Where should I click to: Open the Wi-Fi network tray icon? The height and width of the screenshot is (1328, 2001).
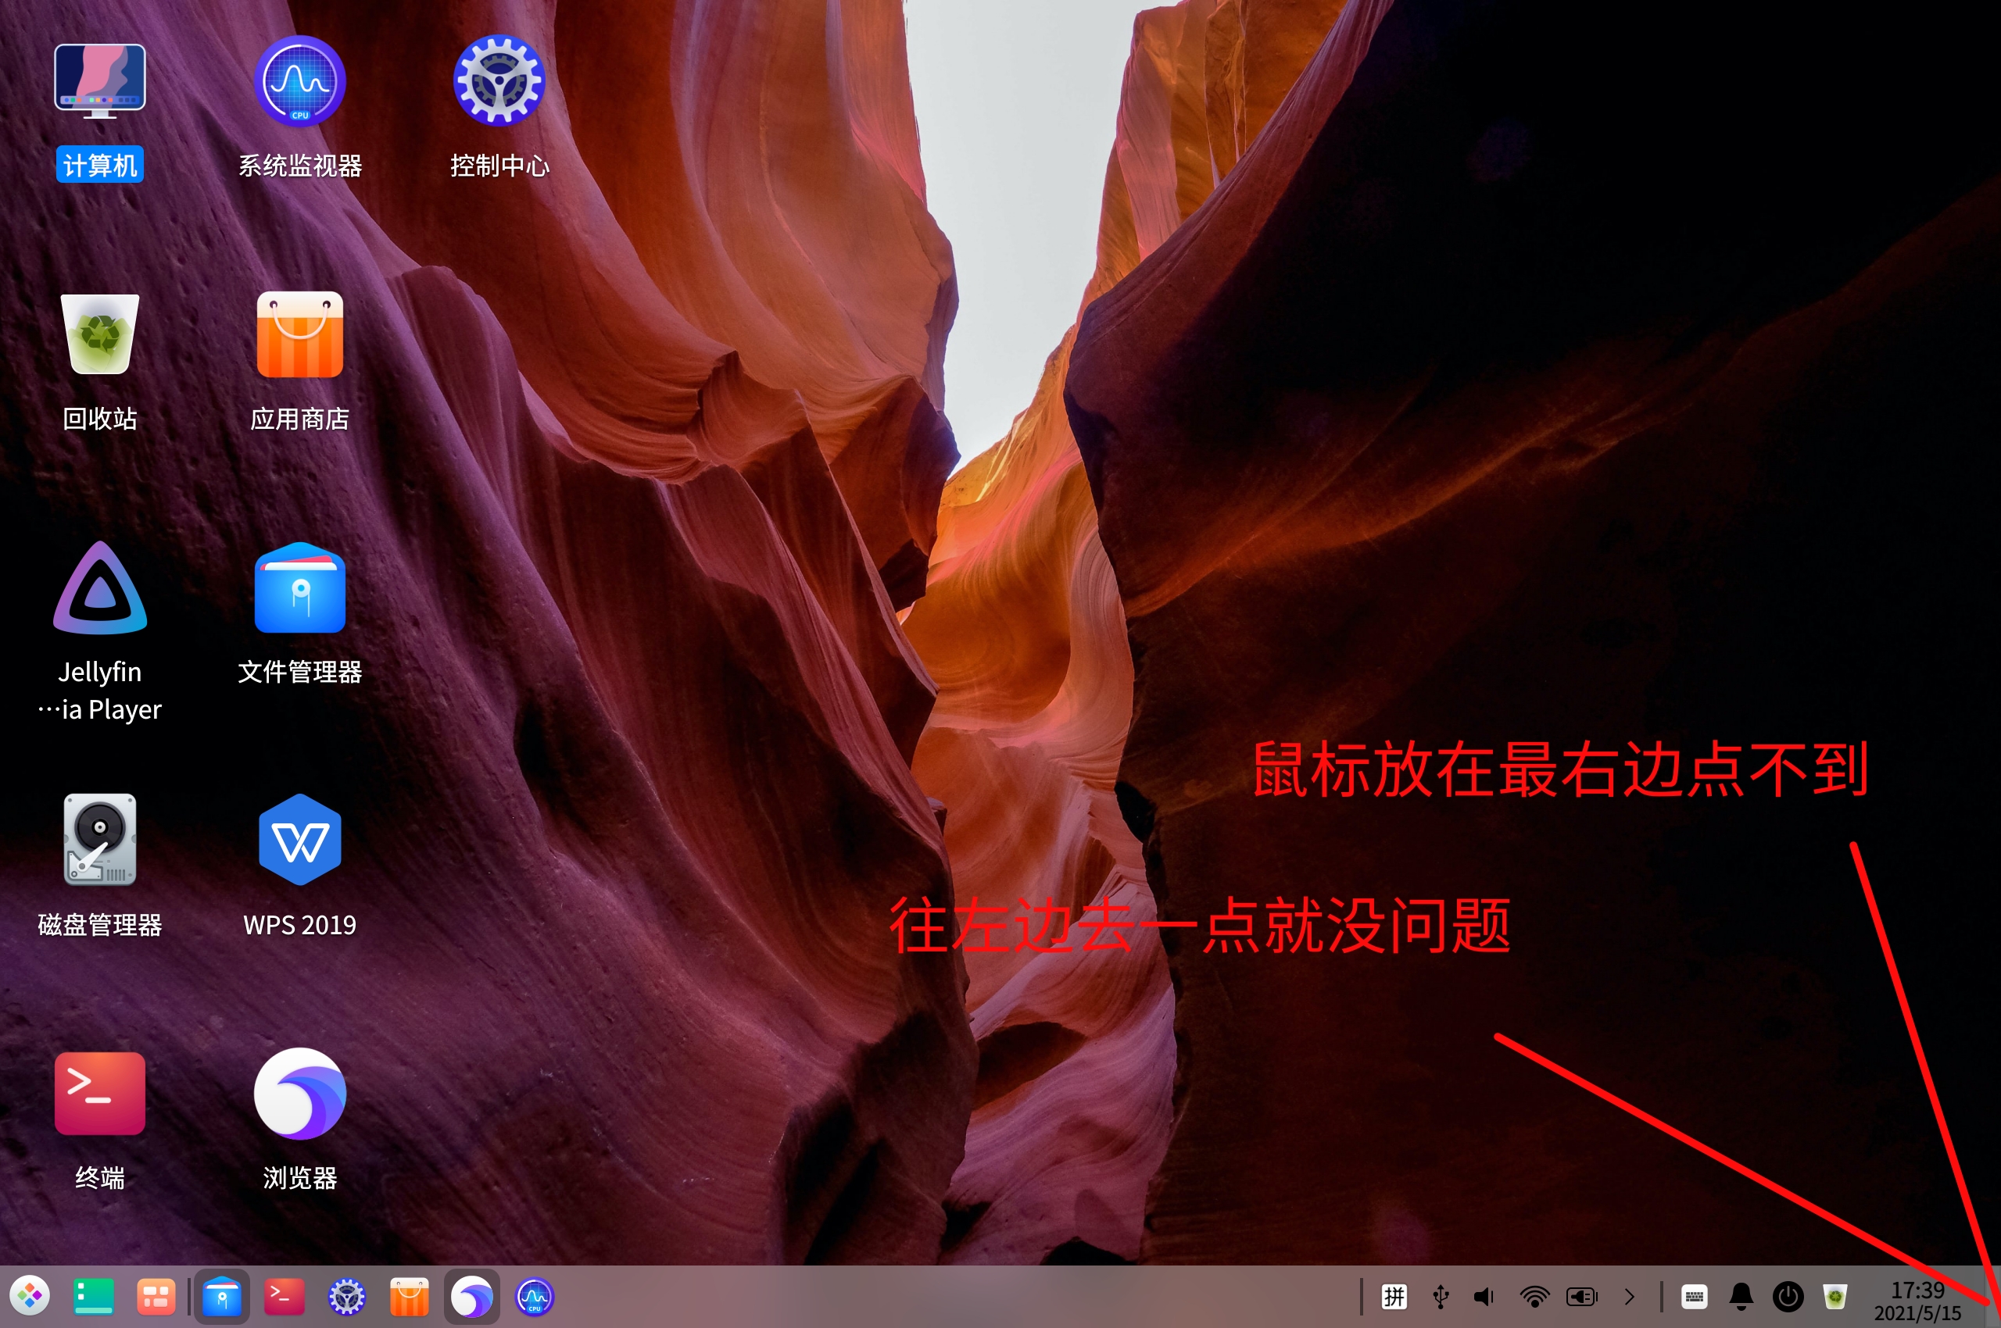tap(1534, 1296)
